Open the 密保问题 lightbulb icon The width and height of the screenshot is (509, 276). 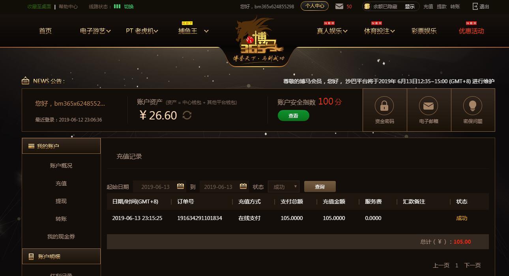click(x=473, y=106)
